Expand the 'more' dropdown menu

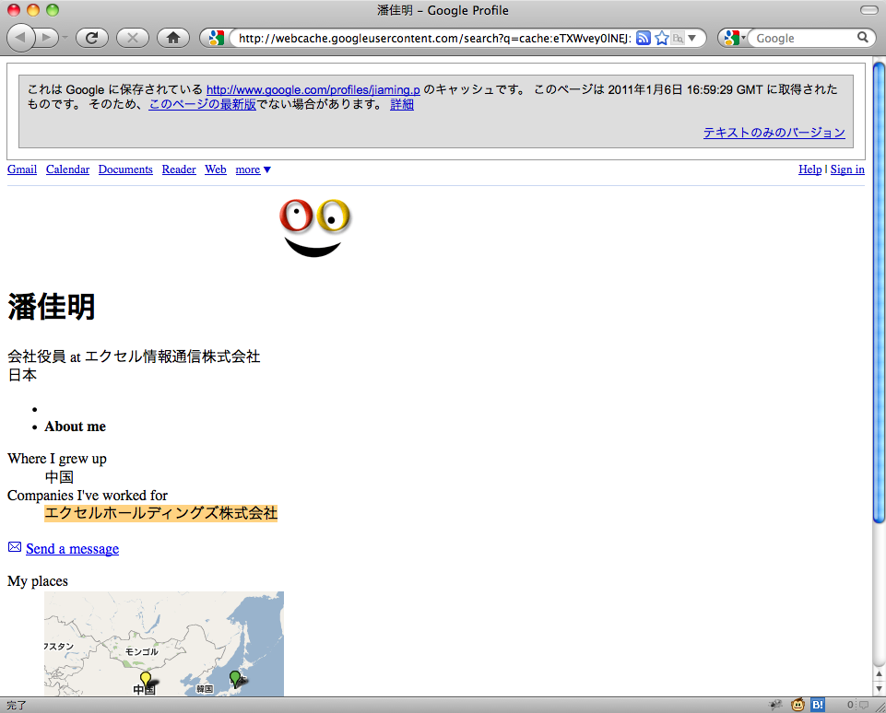coord(254,169)
